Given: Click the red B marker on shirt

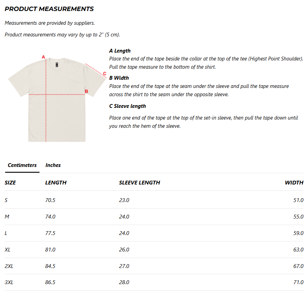Looking at the screenshot, I should (87, 91).
